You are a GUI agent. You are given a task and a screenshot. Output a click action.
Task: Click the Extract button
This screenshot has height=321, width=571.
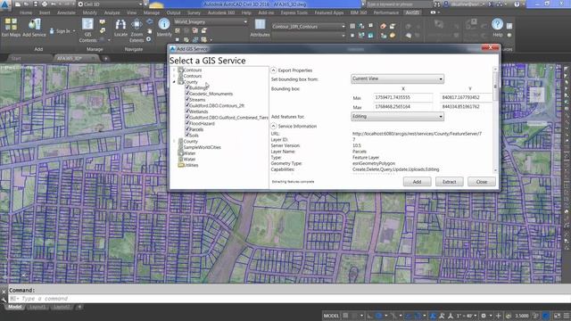pos(450,182)
